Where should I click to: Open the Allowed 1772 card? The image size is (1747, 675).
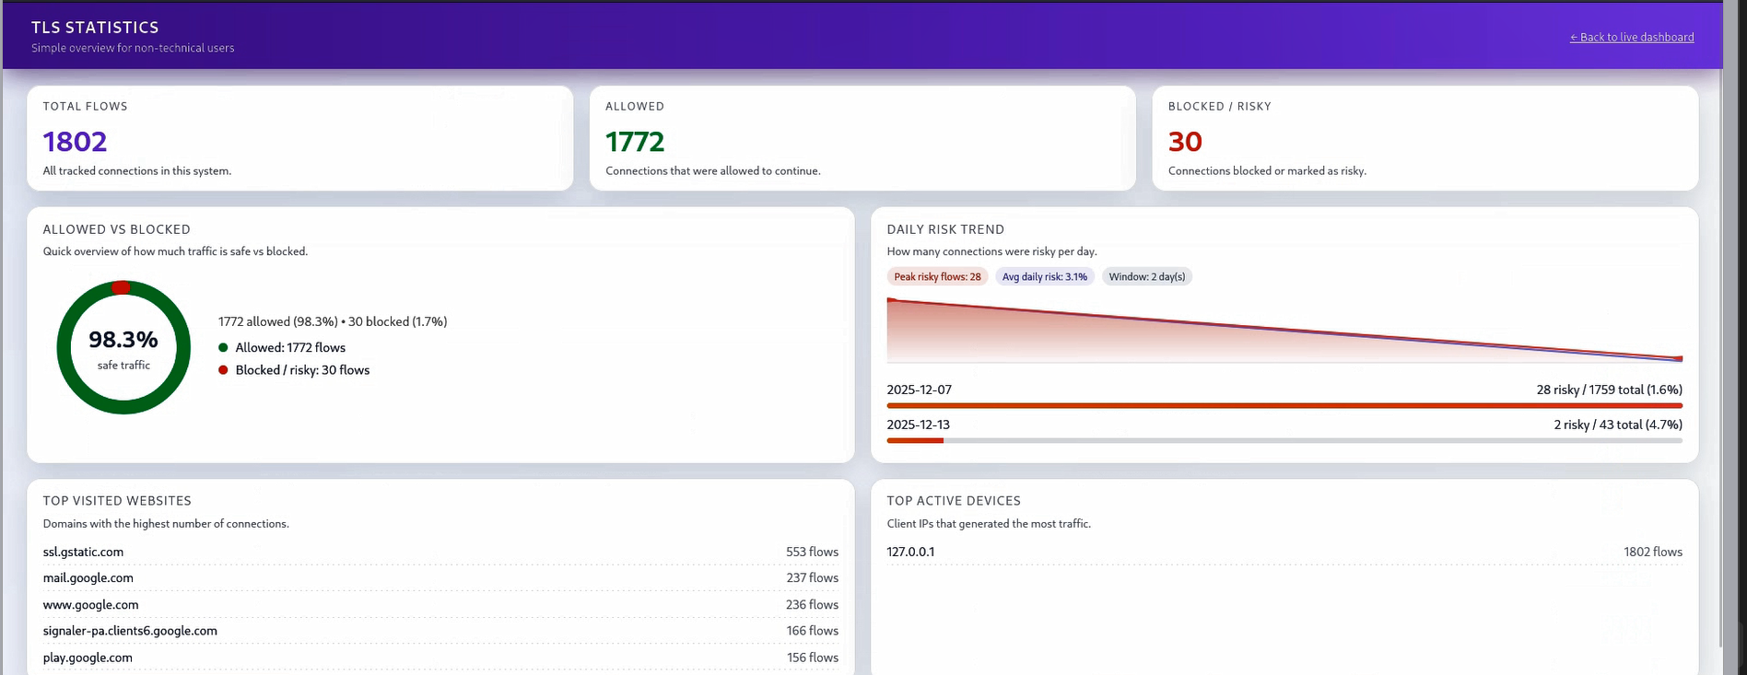862,138
